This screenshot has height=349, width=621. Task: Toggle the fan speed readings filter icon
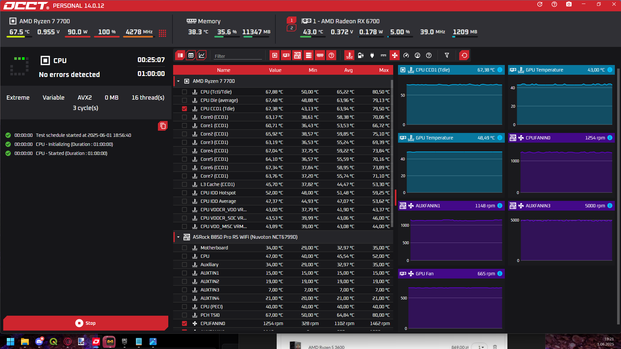[395, 55]
